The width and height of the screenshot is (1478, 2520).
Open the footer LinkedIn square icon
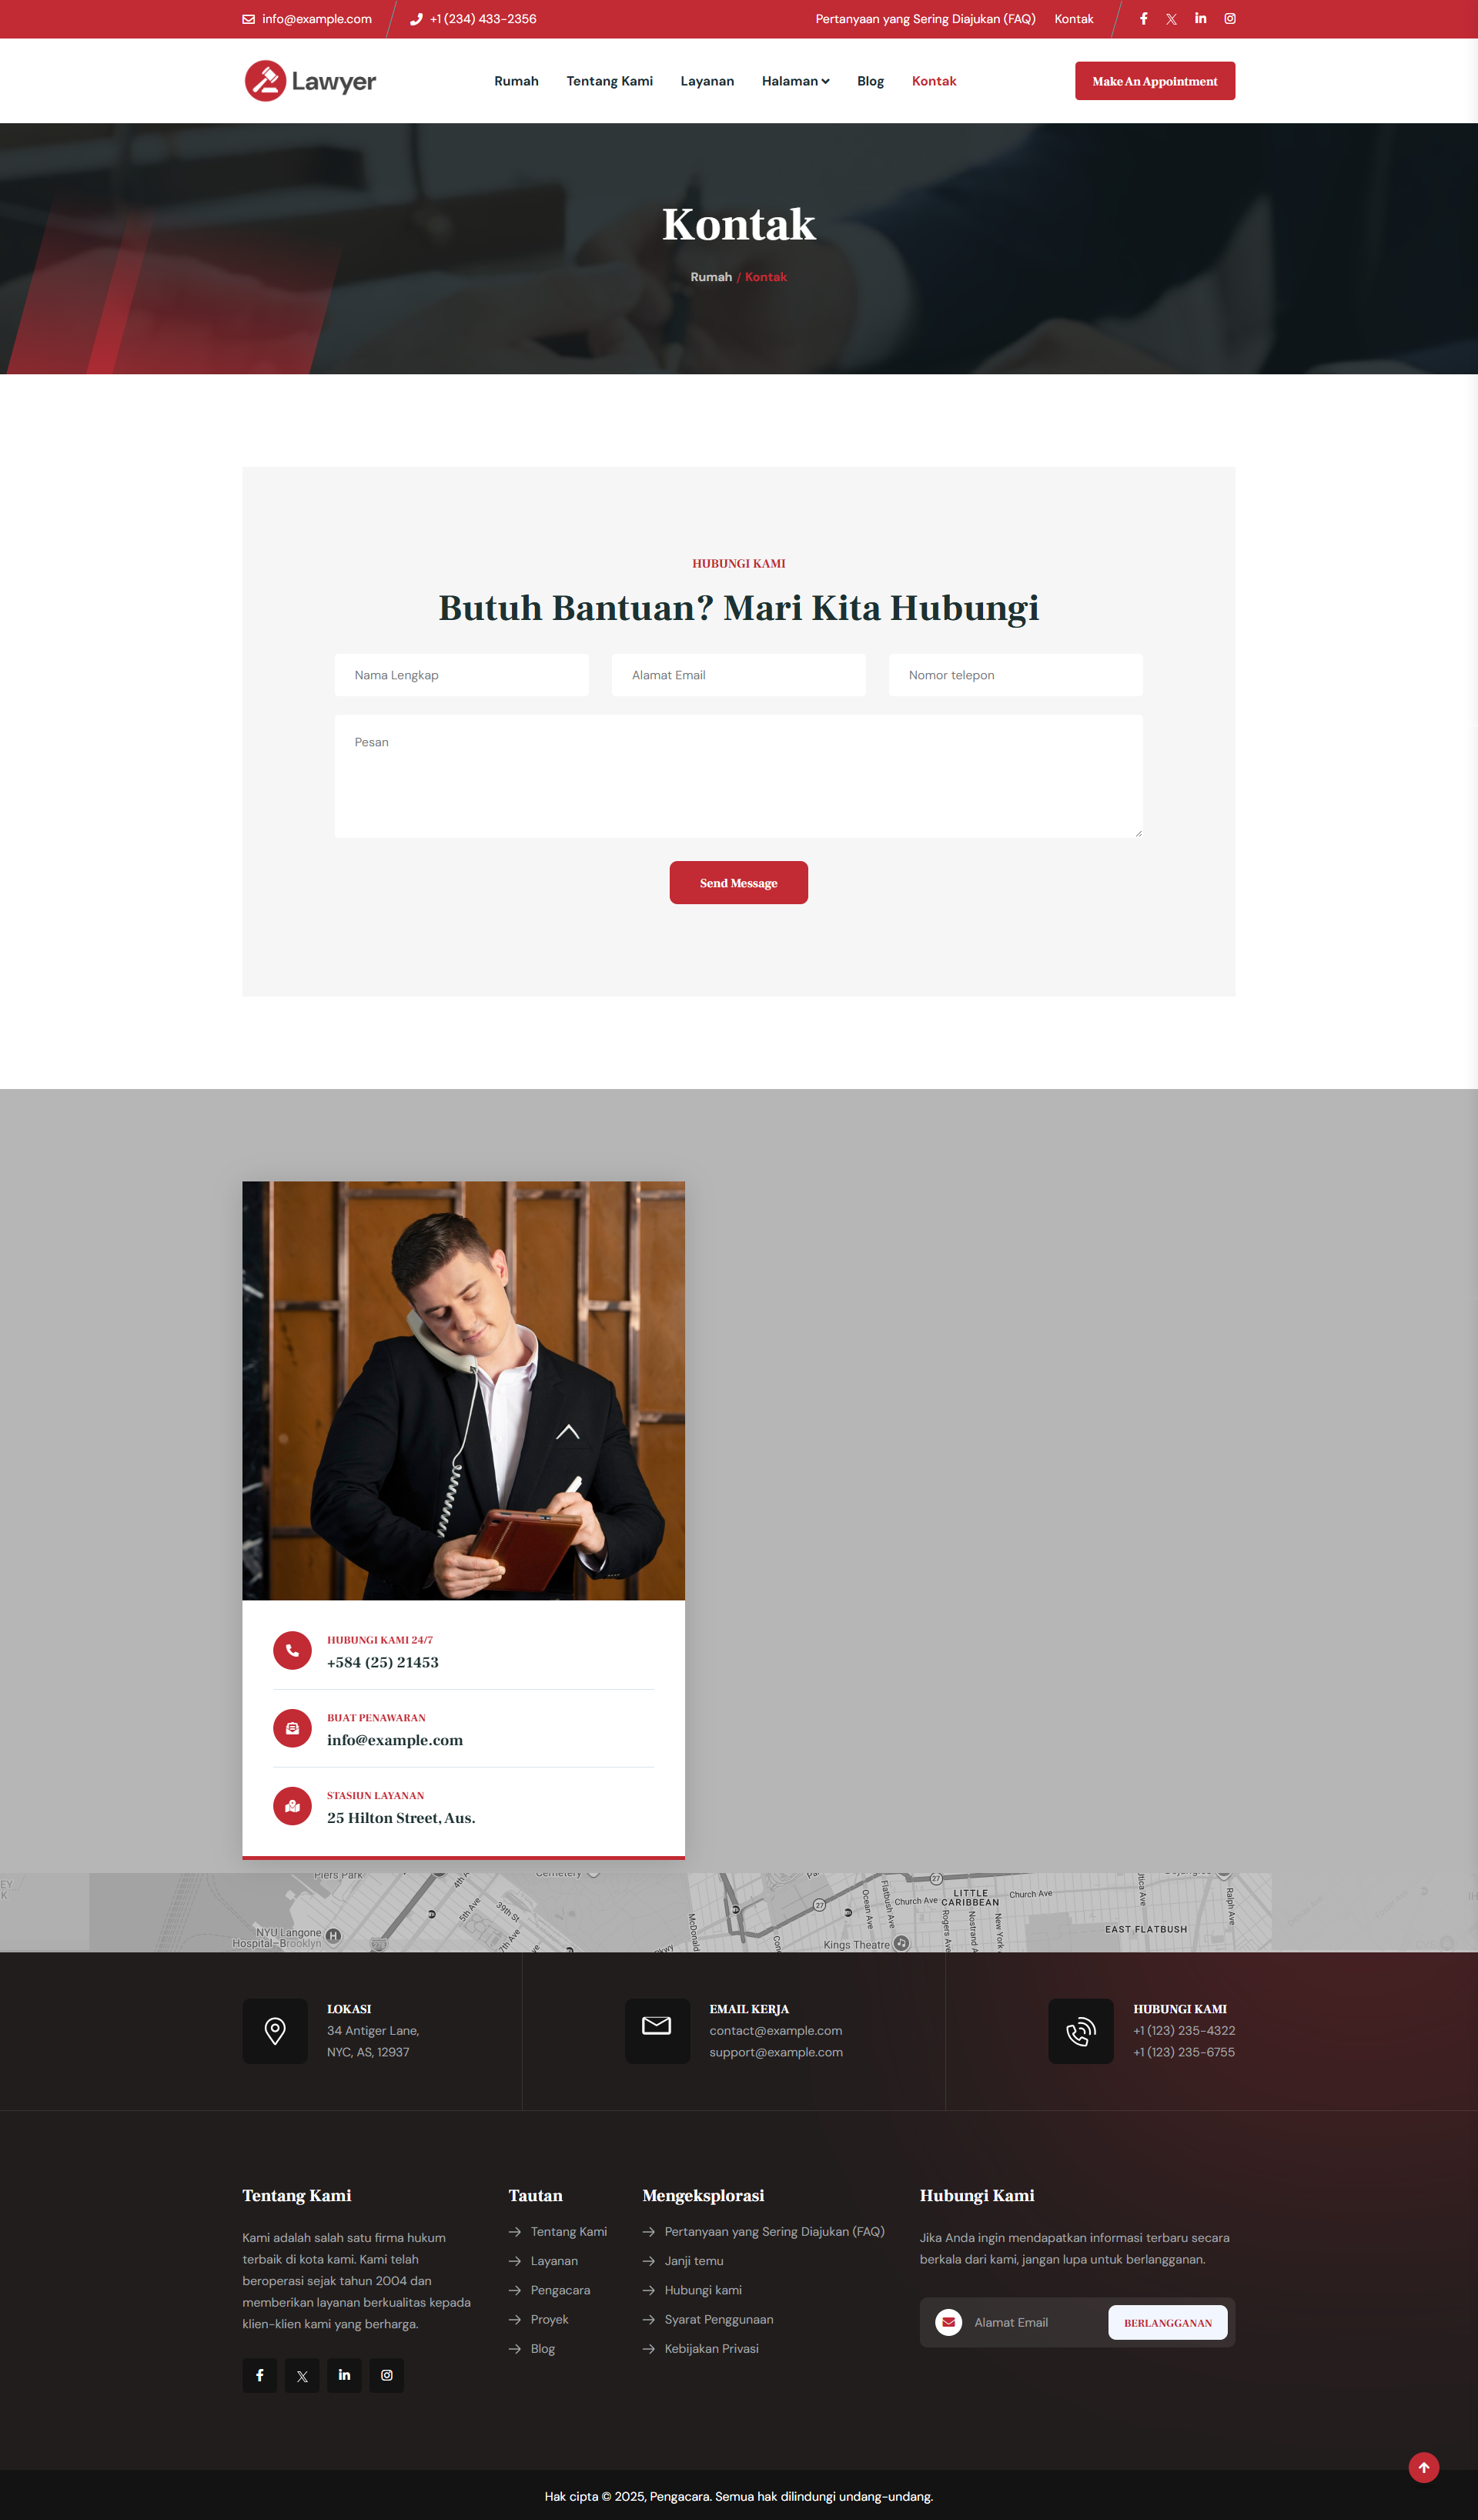pyautogui.click(x=344, y=2375)
